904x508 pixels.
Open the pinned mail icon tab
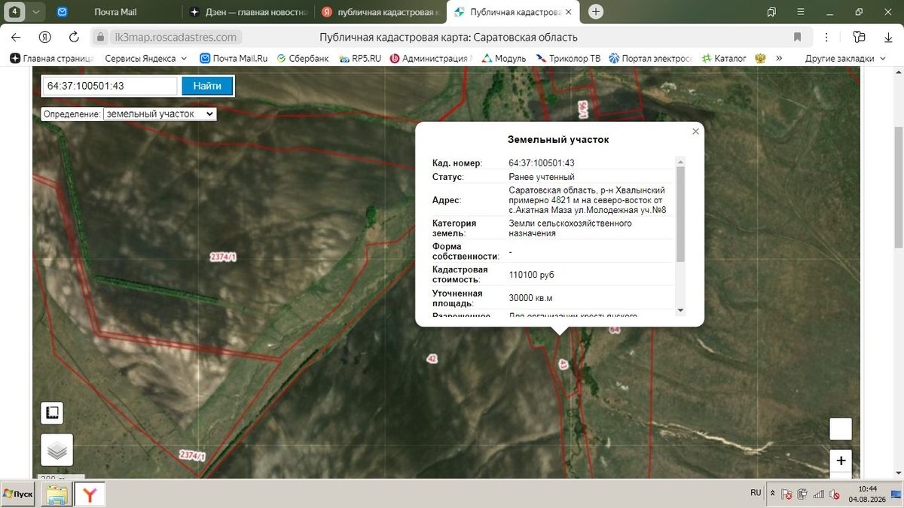(x=63, y=12)
